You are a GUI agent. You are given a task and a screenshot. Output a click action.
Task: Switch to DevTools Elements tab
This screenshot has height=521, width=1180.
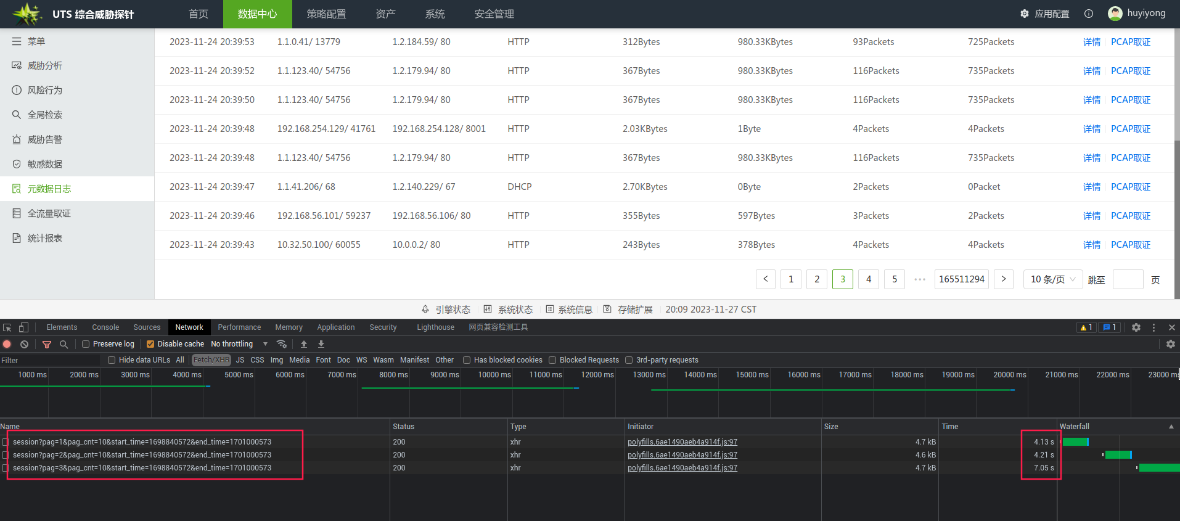(62, 327)
